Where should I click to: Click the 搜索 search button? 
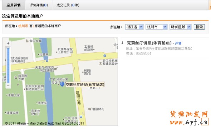199,27
